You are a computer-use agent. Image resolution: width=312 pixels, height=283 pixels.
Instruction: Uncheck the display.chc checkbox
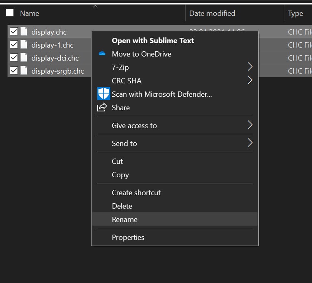(14, 31)
